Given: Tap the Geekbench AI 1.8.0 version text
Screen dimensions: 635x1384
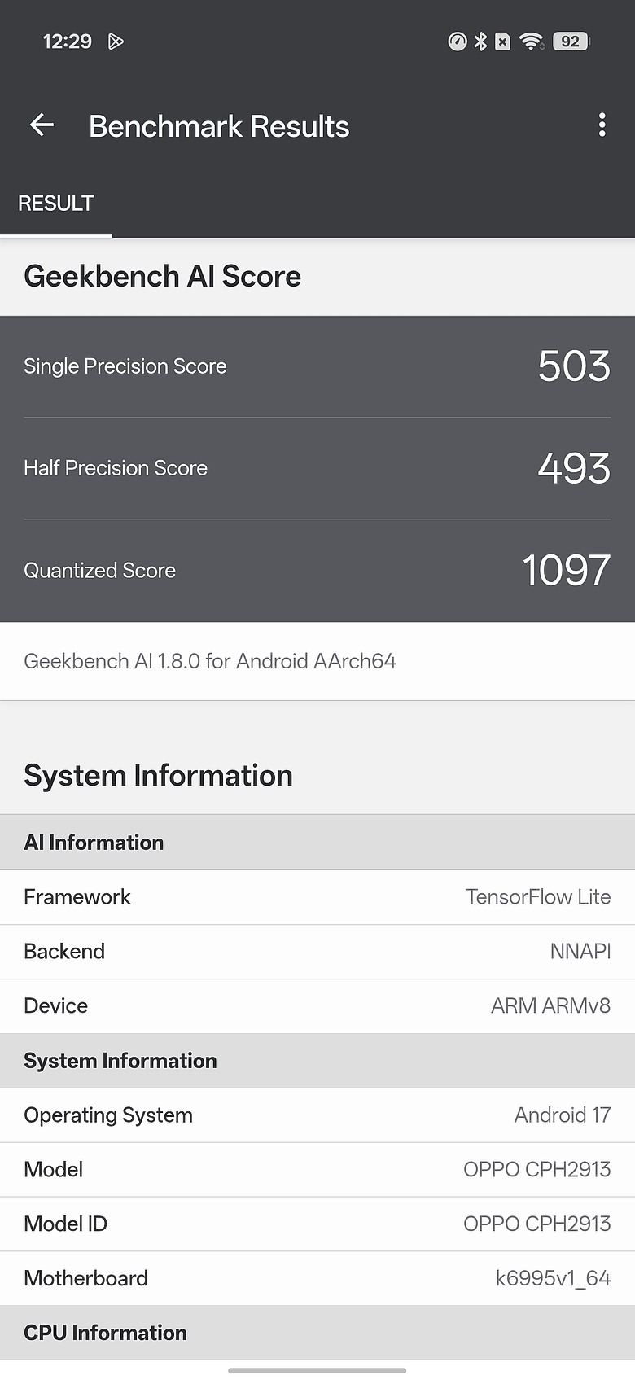Looking at the screenshot, I should click(x=210, y=661).
